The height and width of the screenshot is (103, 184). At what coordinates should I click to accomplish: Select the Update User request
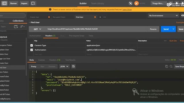click(13, 49)
